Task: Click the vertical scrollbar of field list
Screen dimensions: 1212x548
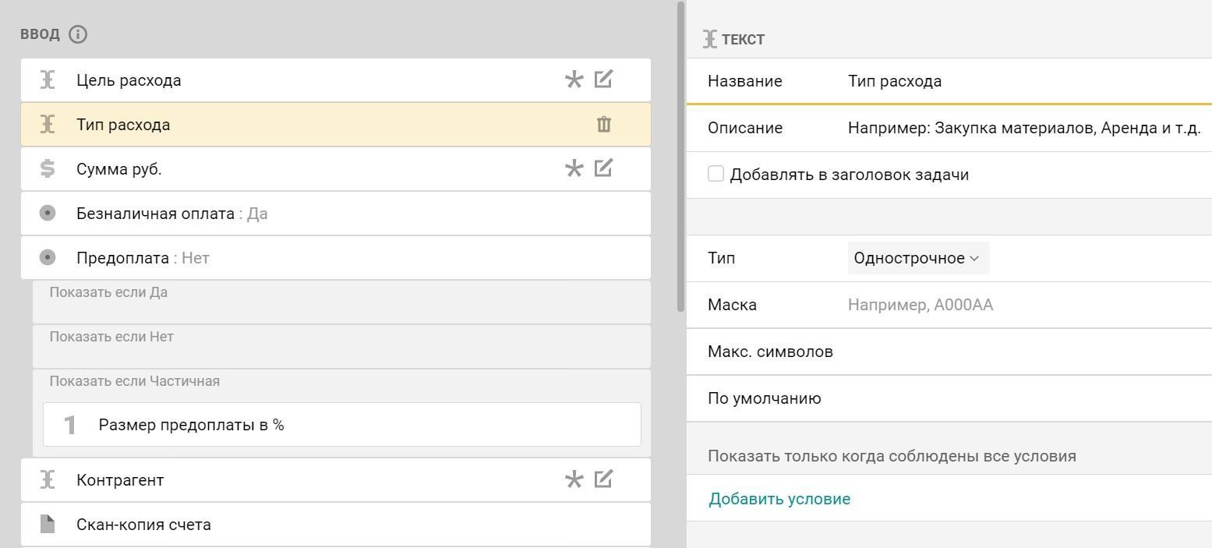Action: point(680,156)
